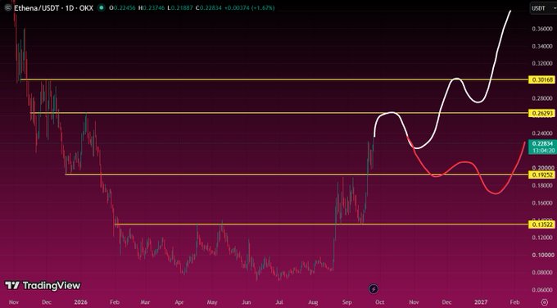Open chart settings gear icon
The image size is (557, 308).
point(544,302)
